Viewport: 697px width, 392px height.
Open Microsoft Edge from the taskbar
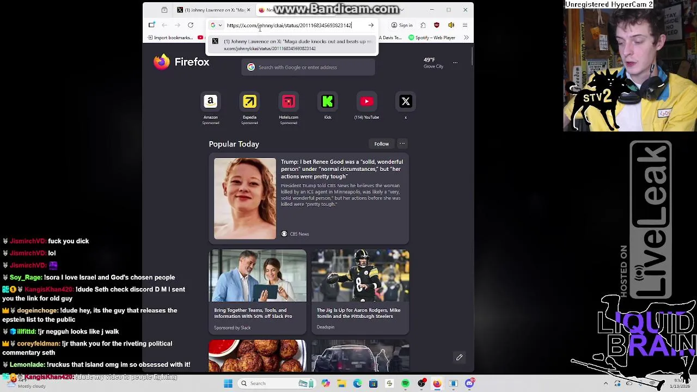357,383
